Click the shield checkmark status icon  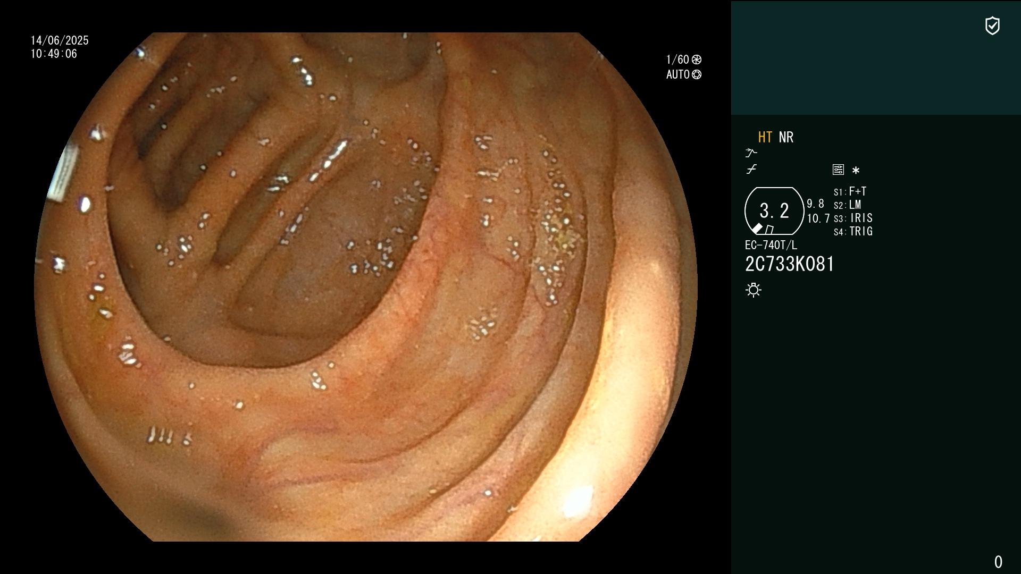point(992,26)
